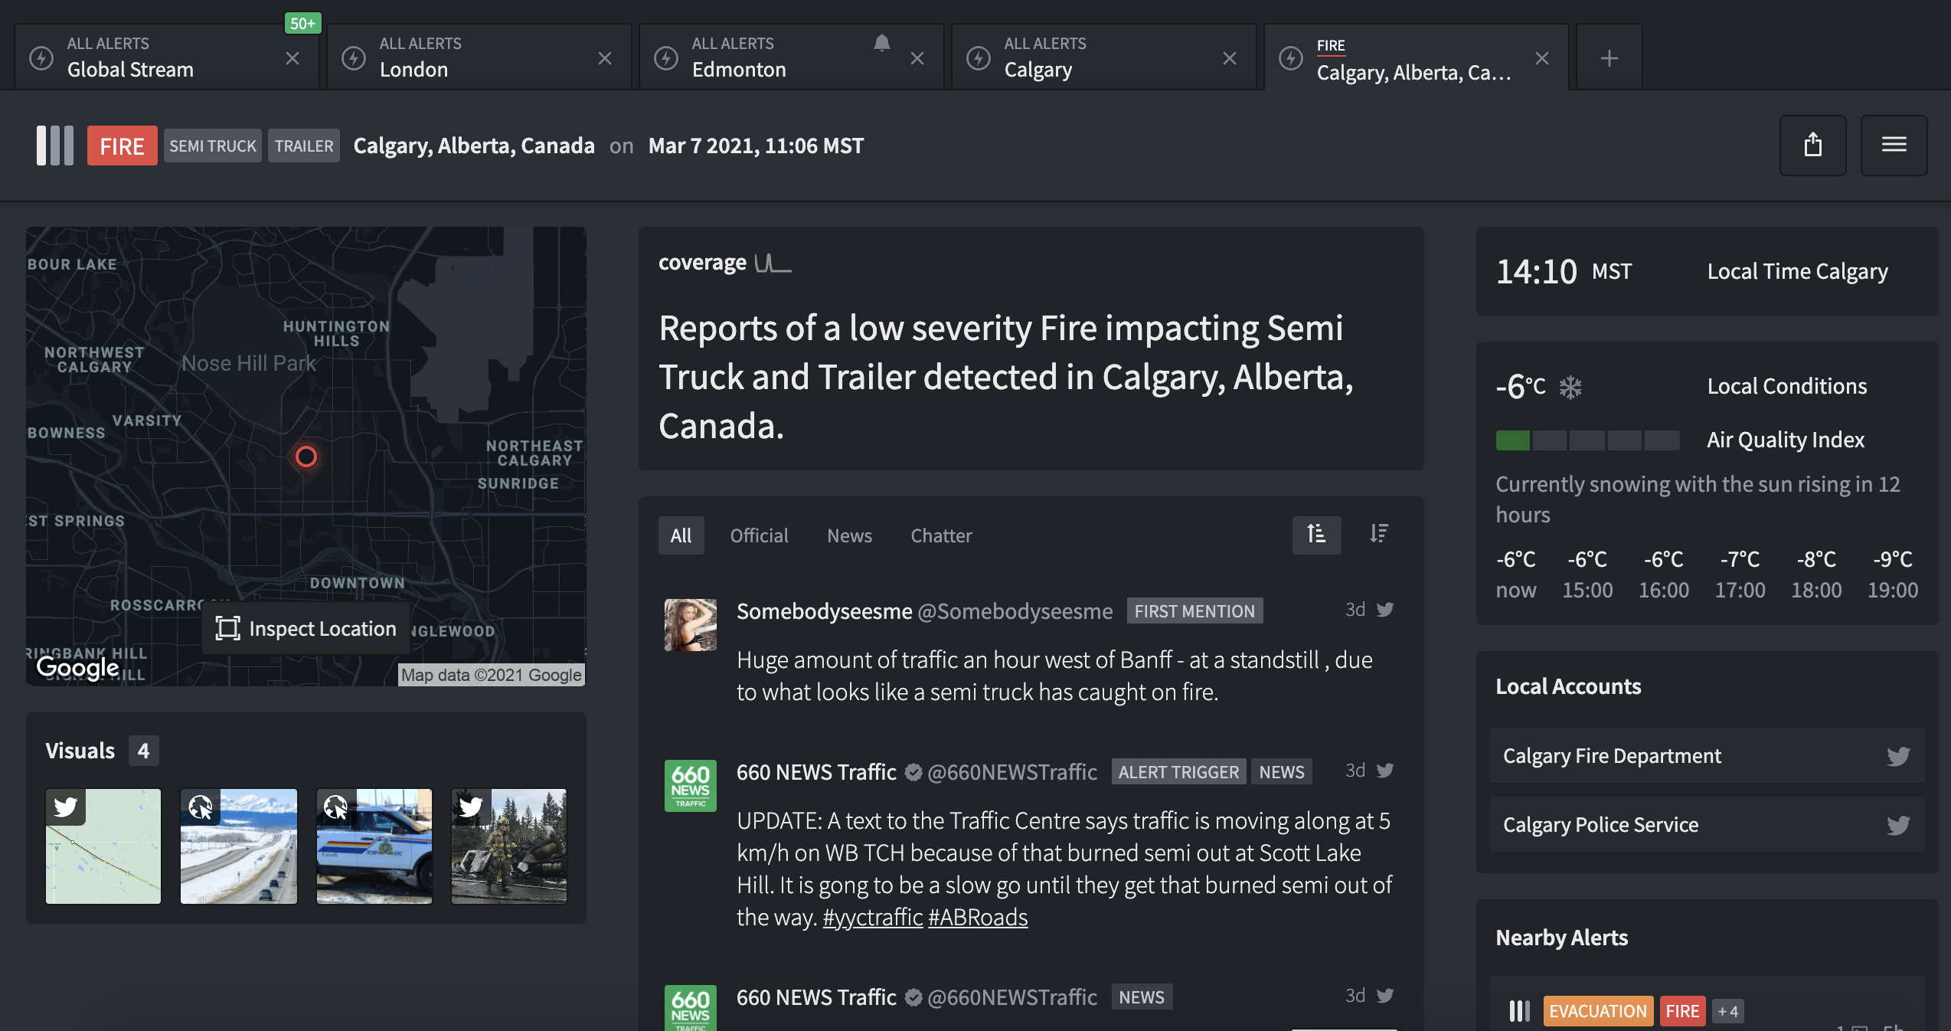
Task: Select the All filter in the feed
Action: [681, 535]
